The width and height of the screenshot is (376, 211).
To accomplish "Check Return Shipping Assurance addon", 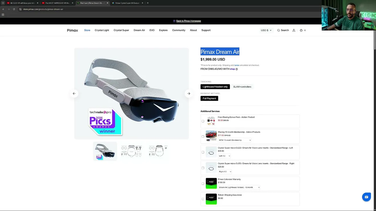I will 203,199.
